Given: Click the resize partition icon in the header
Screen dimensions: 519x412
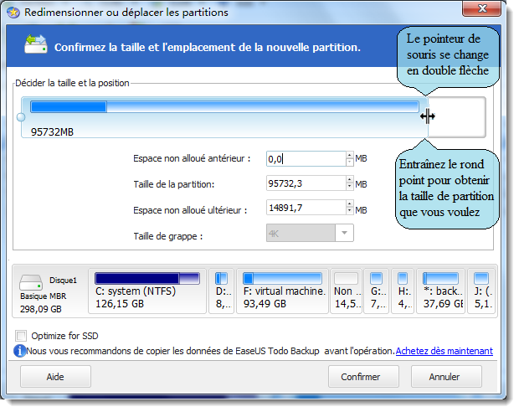Looking at the screenshot, I should (x=34, y=45).
